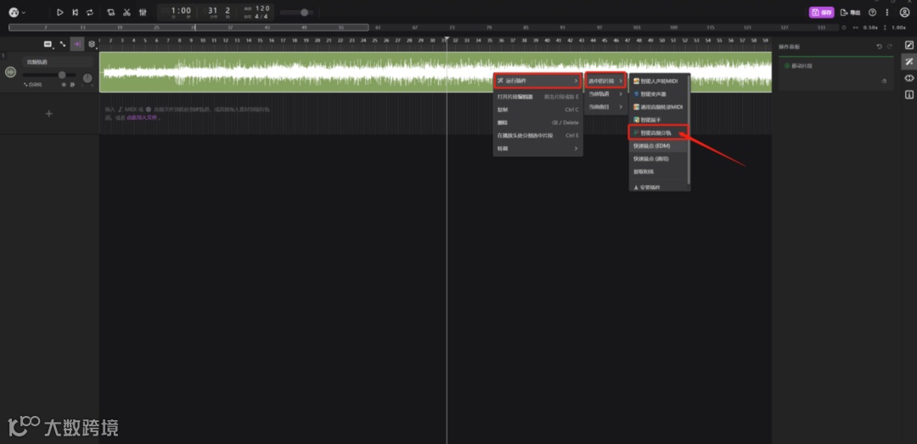Open the three-dot more options menu

point(887,12)
